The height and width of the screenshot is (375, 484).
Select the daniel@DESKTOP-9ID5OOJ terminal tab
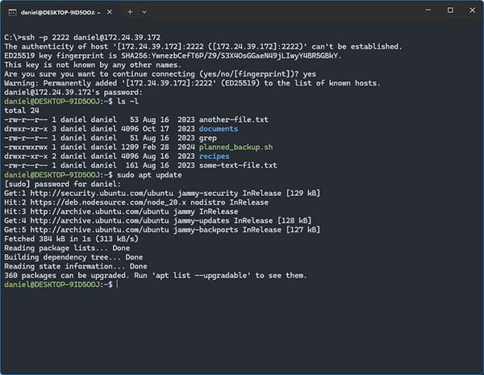pyautogui.click(x=60, y=12)
